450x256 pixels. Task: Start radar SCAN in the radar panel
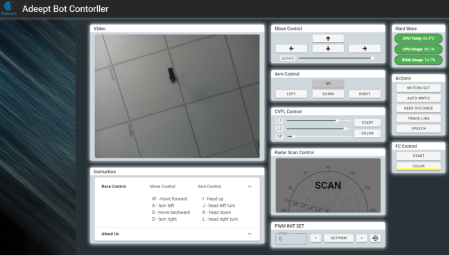[x=328, y=185]
